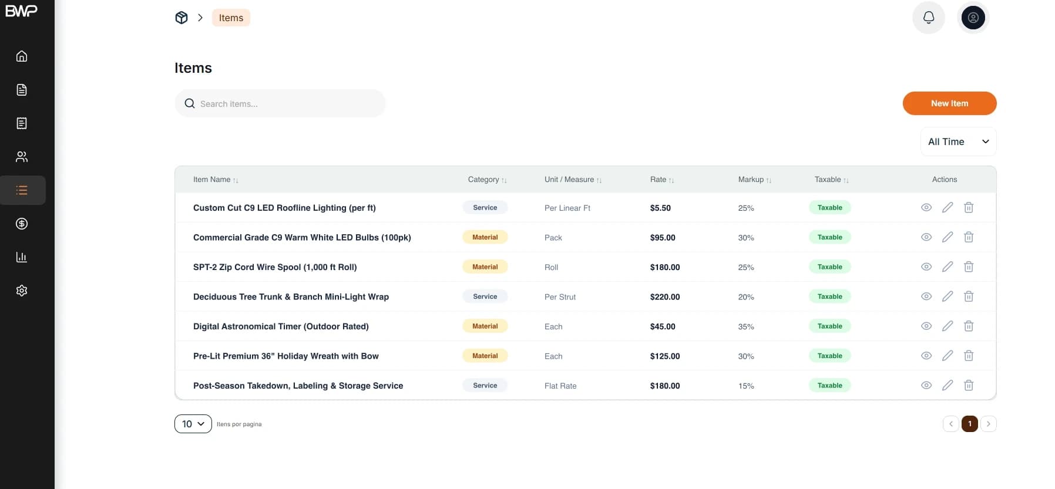Focus the Search items field
This screenshot has width=1055, height=489.
tap(280, 103)
